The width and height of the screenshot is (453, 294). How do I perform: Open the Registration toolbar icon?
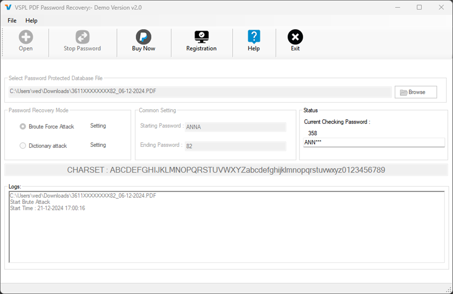tap(201, 37)
